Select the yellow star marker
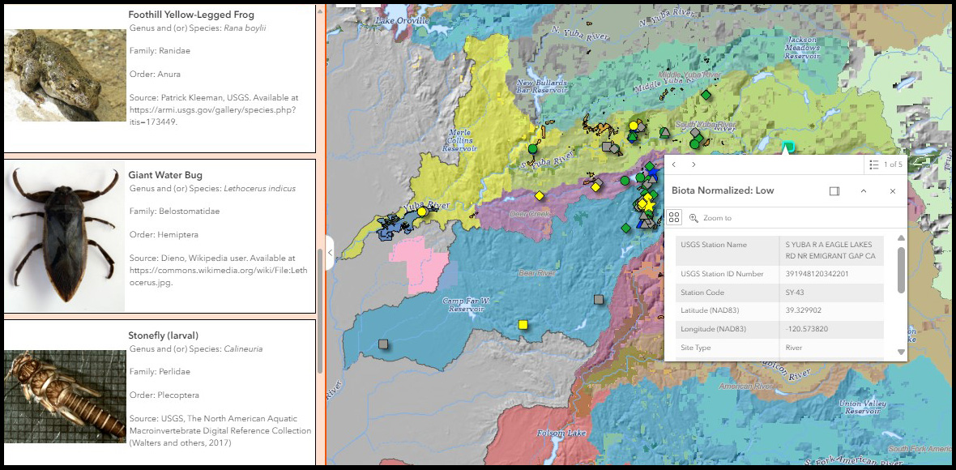 [x=649, y=206]
